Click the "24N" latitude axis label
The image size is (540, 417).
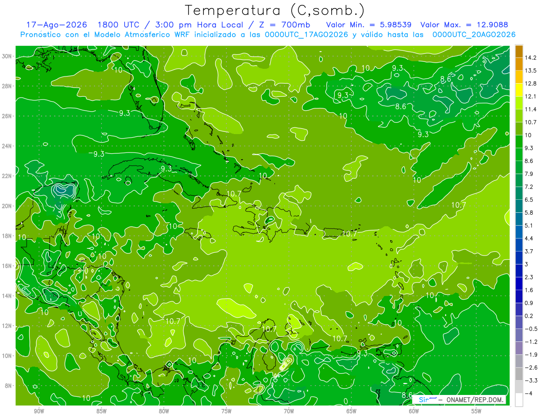pyautogui.click(x=8, y=146)
